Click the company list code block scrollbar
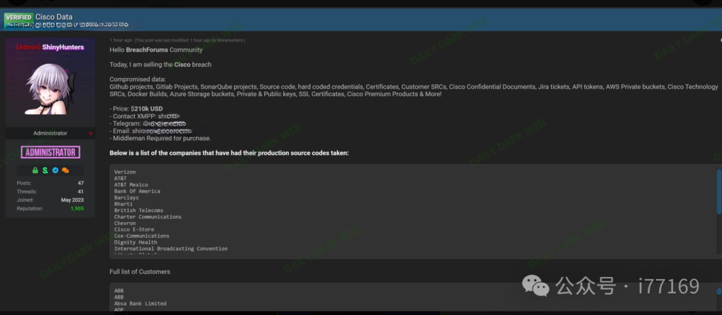 pyautogui.click(x=719, y=192)
